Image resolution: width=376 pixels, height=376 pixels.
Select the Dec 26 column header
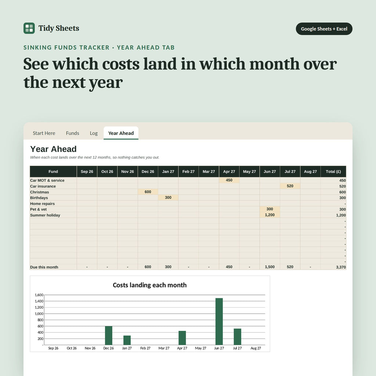pyautogui.click(x=148, y=171)
